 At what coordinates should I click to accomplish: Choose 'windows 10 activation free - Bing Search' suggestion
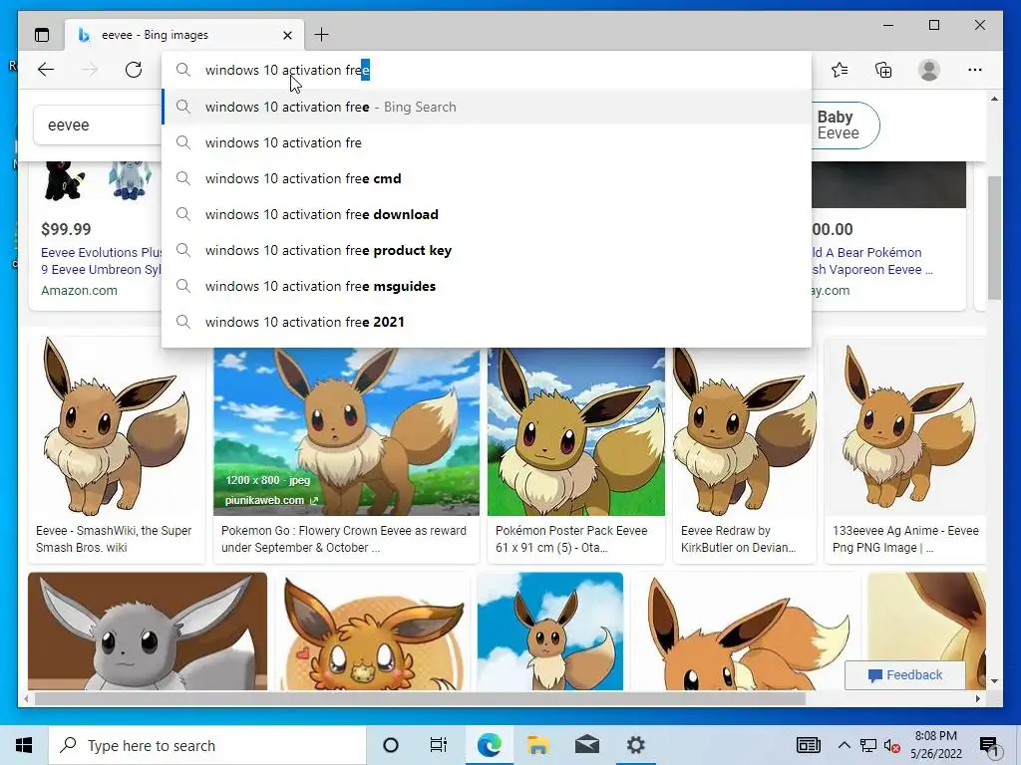[x=487, y=107]
